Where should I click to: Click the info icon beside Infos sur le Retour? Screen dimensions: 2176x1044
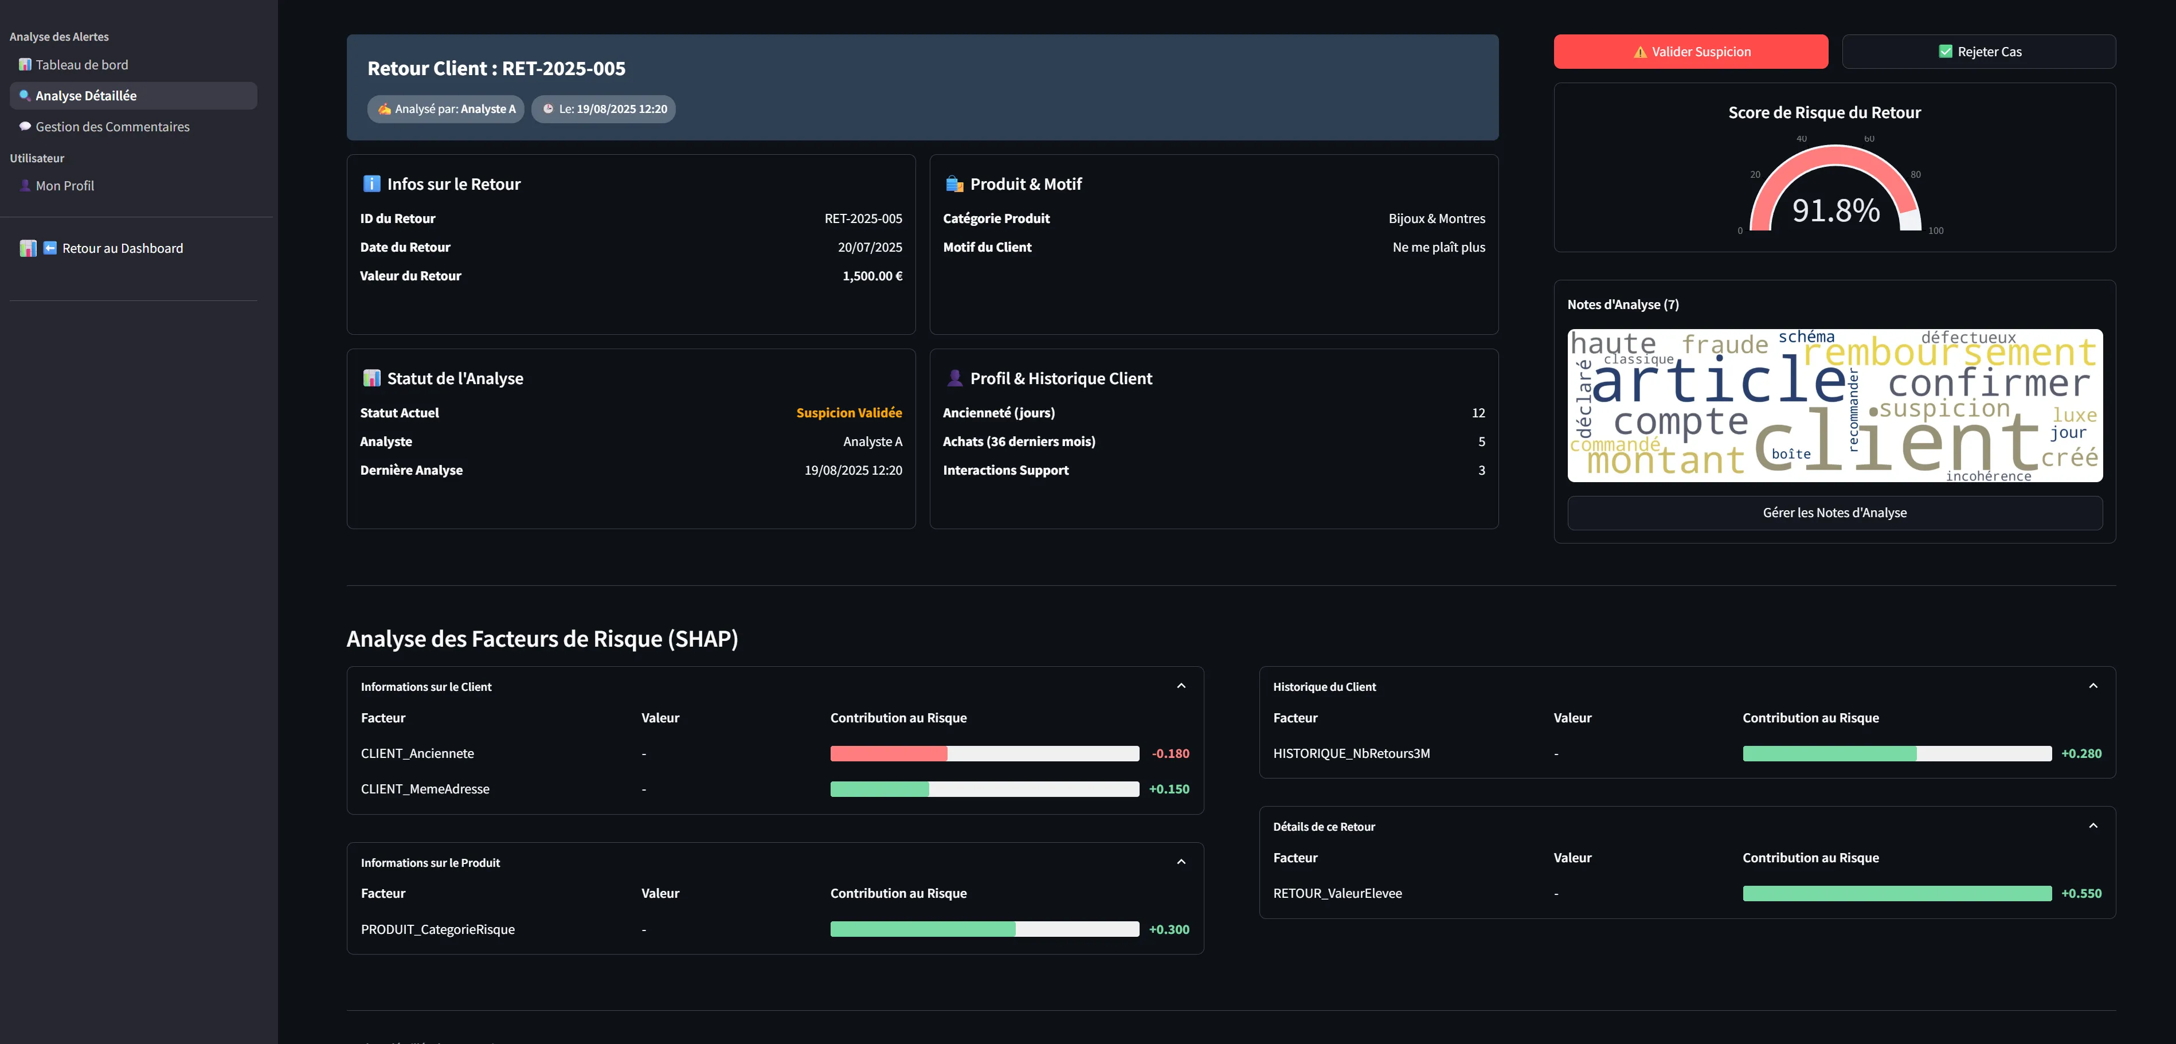coord(371,183)
